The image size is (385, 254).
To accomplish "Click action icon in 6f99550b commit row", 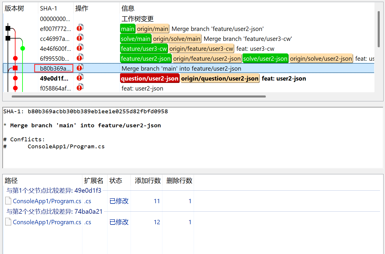I will click(80, 58).
